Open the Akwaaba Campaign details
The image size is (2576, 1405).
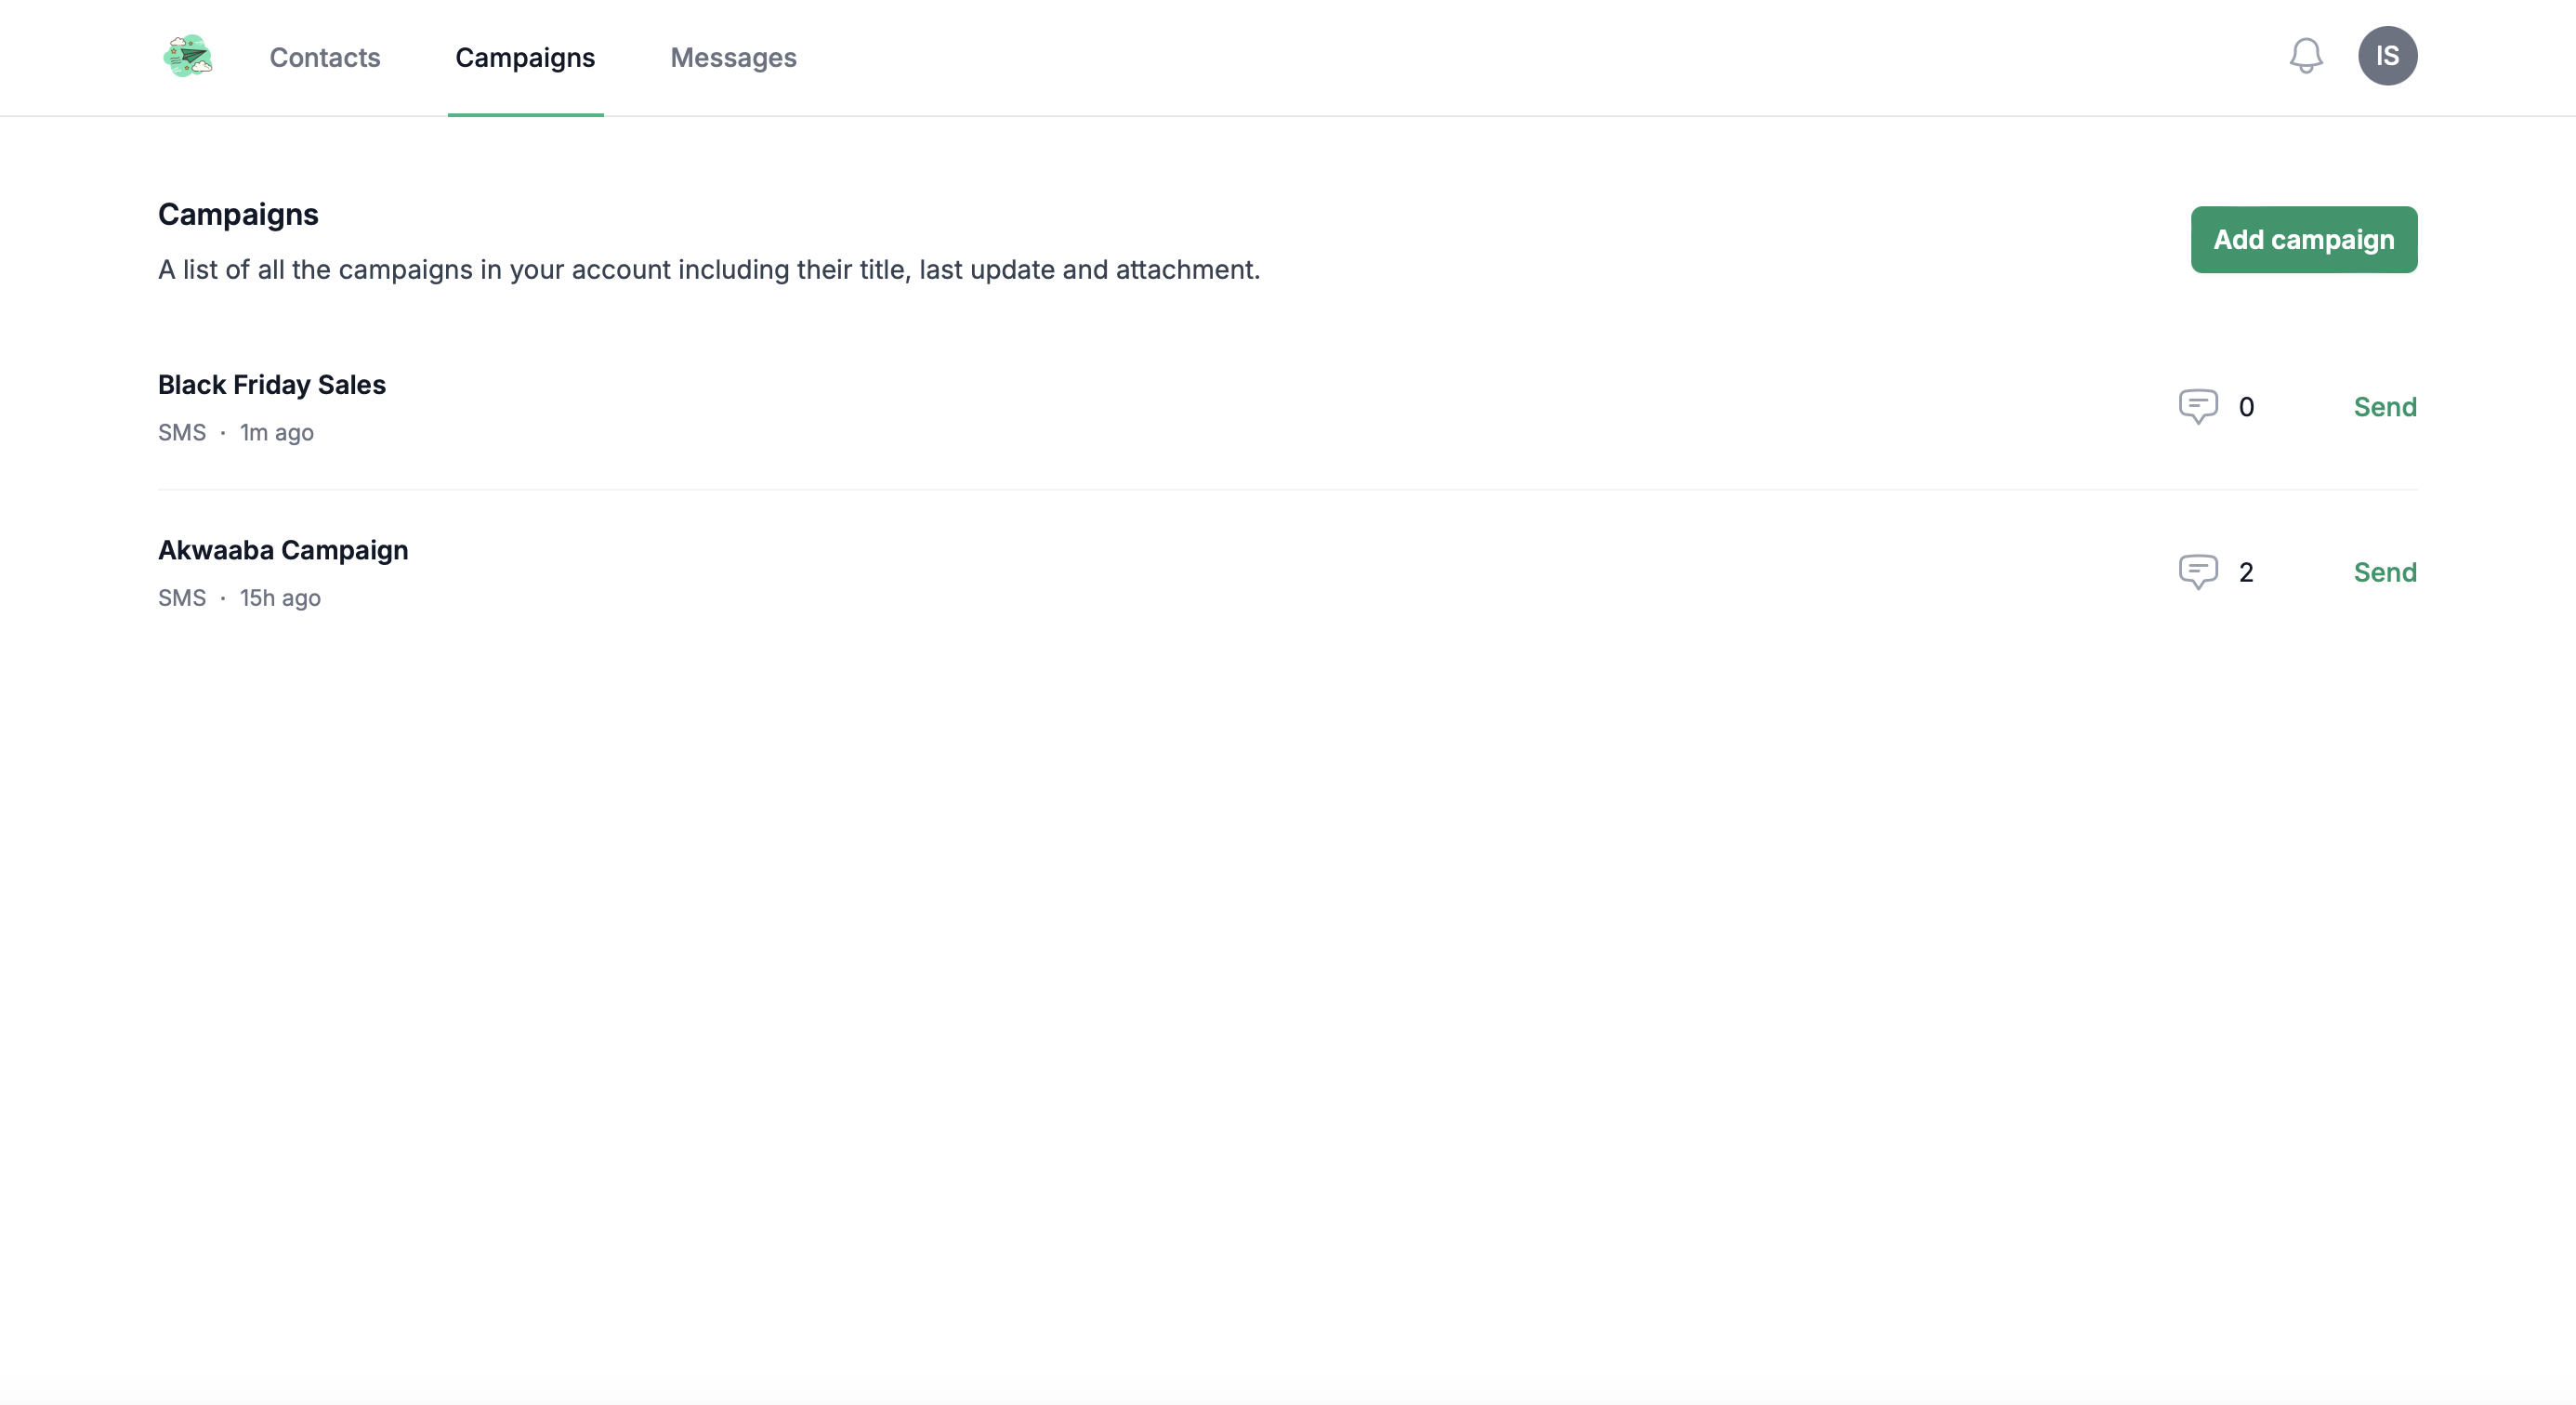(x=282, y=549)
